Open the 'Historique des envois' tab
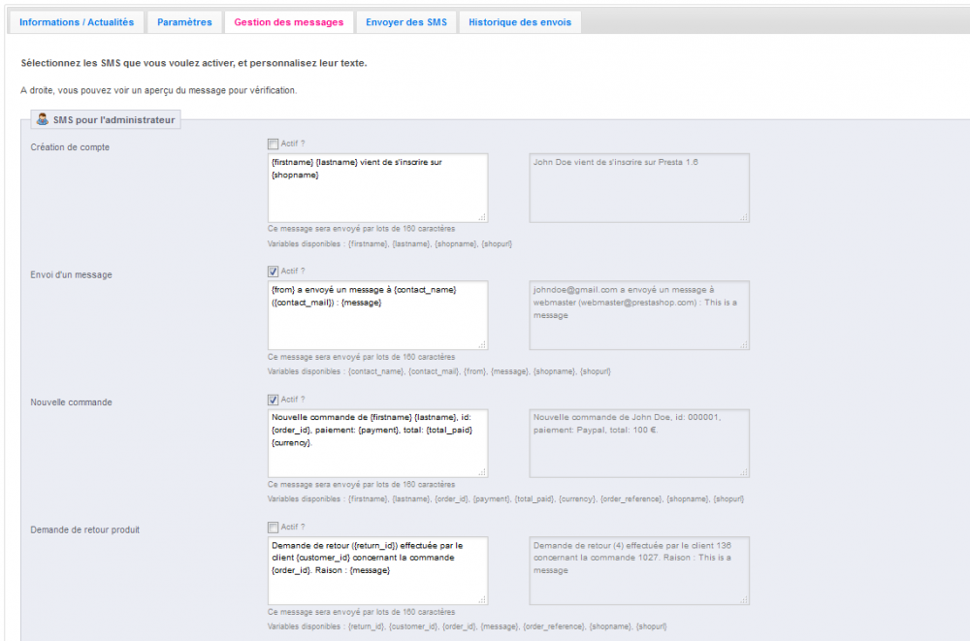This screenshot has height=641, width=970. coord(519,21)
